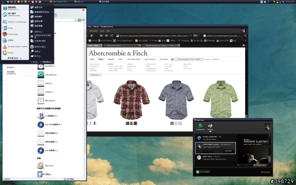Select the 3.5 floppy drive (A:) icon
Image resolution: width=296 pixels, height=185 pixels.
coord(41,116)
